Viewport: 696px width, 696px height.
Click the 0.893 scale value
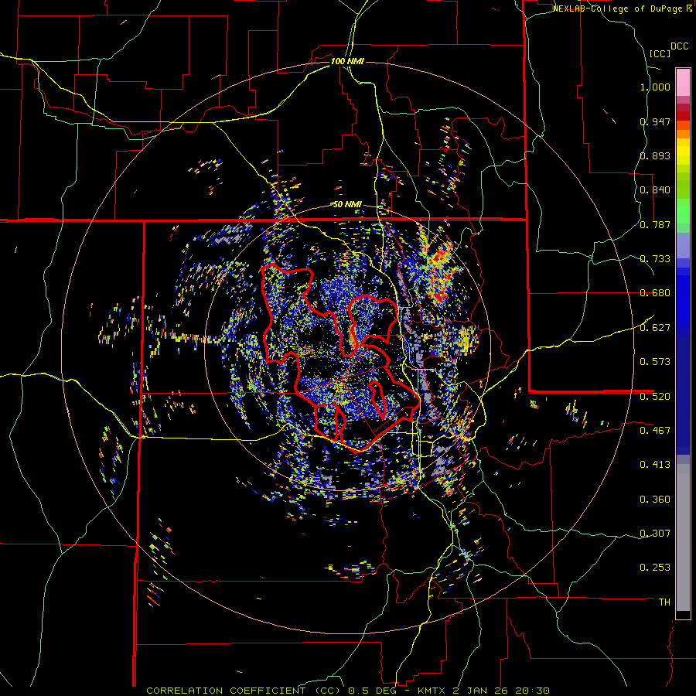655,155
